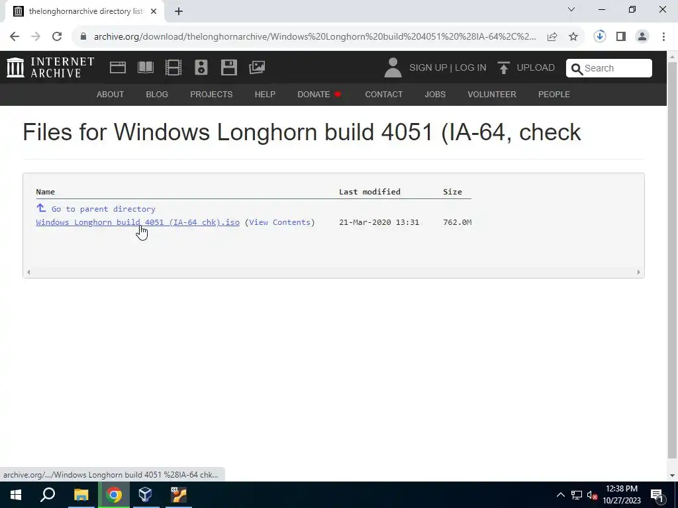Open the PROJECTS menu item
The image size is (678, 508).
tap(211, 94)
